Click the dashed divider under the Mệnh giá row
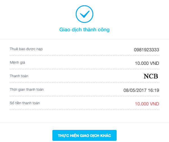Viewport: 169px width, 142px height. pos(84,69)
